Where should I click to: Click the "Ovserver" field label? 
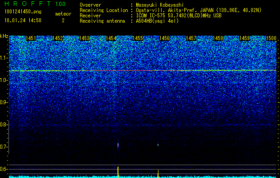tap(90, 5)
